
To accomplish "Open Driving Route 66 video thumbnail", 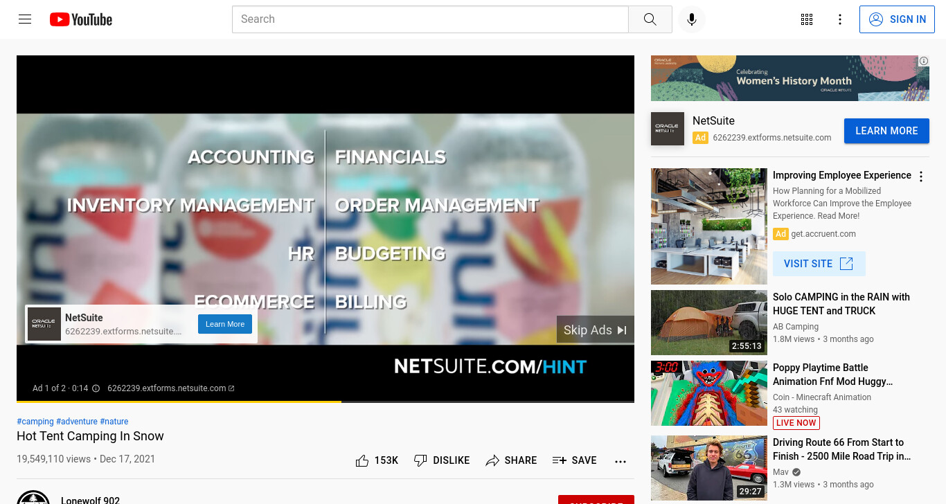I will coord(709,468).
